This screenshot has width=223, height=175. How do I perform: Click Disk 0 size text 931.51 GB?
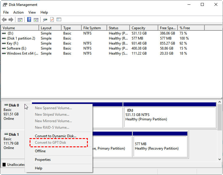click(11, 114)
